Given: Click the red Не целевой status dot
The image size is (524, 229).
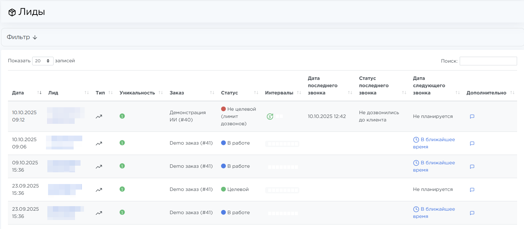Looking at the screenshot, I should [223, 109].
